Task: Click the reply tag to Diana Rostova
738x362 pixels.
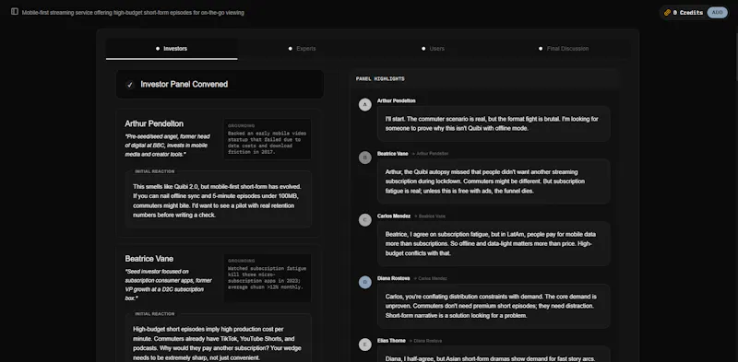Action: tap(425, 341)
